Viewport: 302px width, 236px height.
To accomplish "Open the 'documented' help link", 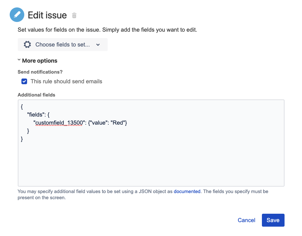I will coord(187,191).
